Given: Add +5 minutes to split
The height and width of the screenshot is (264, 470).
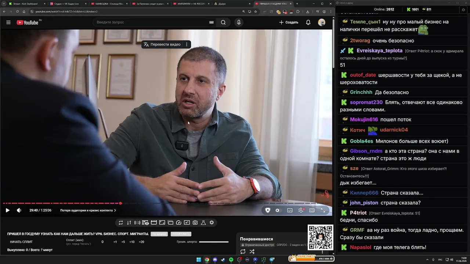Looking at the screenshot, I should 123,242.
